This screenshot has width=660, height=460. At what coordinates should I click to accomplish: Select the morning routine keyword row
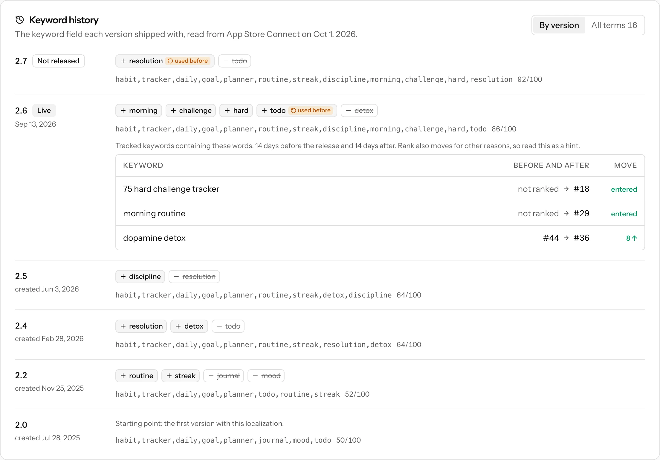coord(380,213)
